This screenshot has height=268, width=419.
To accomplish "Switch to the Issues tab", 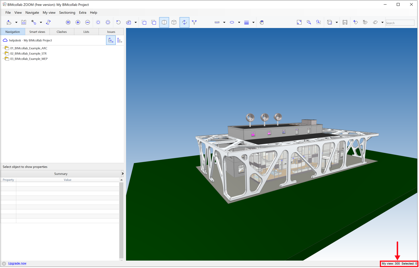I will click(111, 32).
